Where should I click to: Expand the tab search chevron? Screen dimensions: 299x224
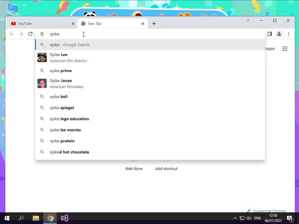point(248,20)
